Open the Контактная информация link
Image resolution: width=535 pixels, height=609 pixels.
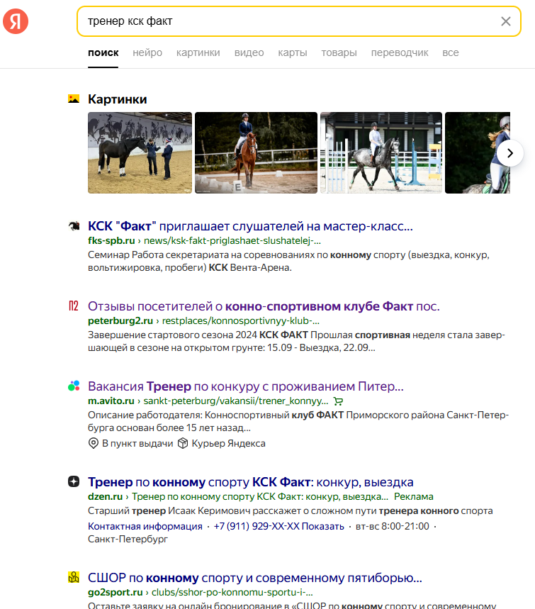click(145, 526)
